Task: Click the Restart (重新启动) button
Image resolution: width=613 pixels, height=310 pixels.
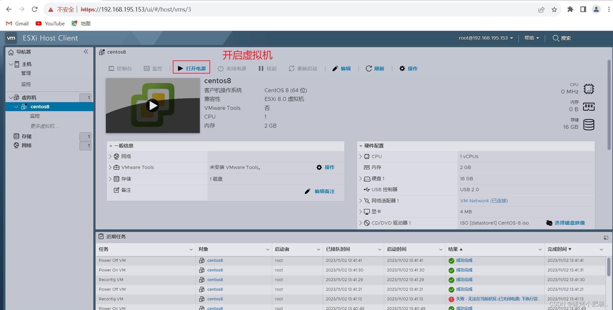Action: [x=303, y=68]
